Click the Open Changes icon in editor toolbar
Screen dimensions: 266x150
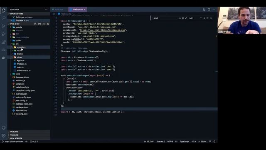[x=204, y=10]
